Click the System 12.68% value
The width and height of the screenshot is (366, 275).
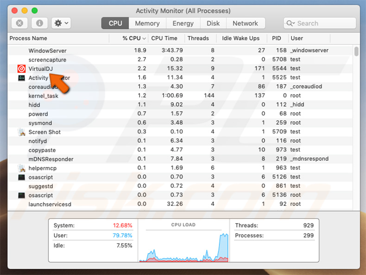123,225
